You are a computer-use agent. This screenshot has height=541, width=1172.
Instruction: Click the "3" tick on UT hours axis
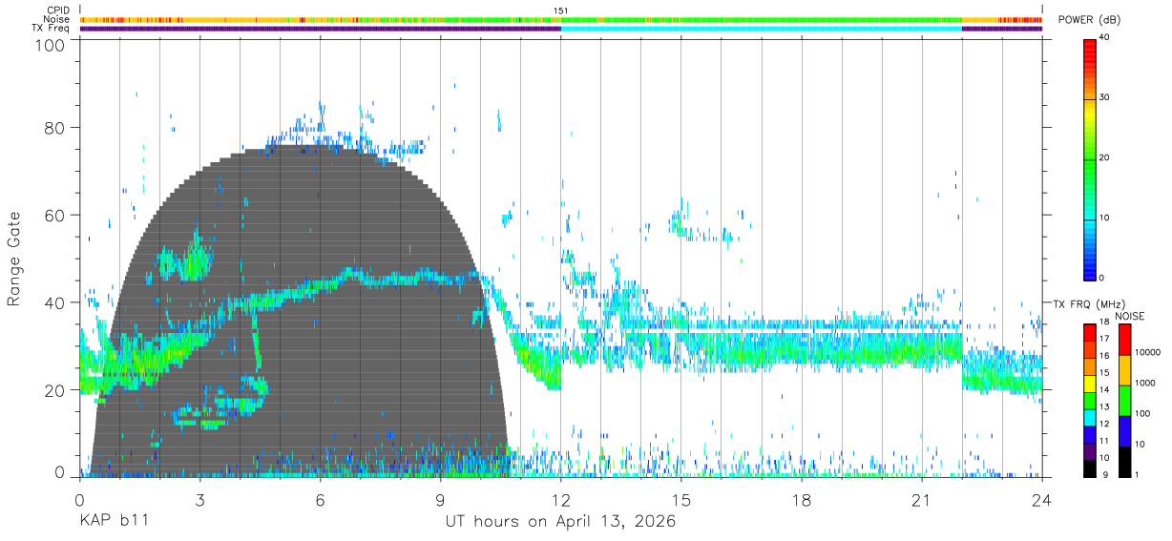(x=199, y=500)
